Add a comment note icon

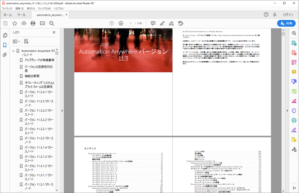tap(153, 23)
